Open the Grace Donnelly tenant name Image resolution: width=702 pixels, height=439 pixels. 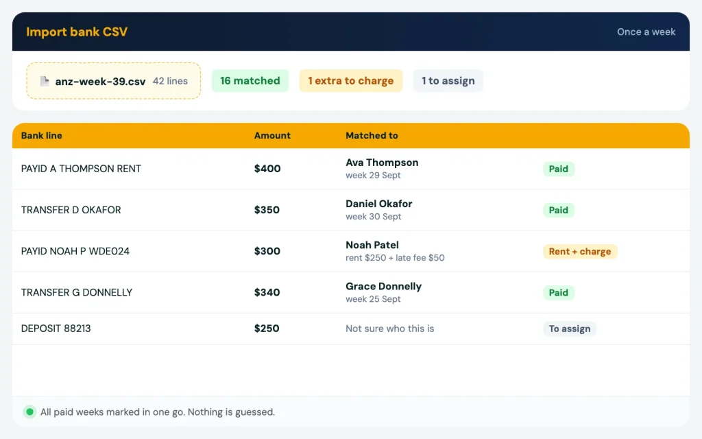coord(384,286)
